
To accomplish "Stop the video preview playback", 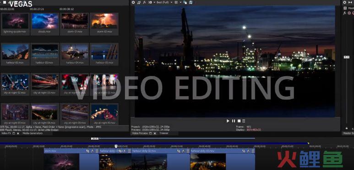I will 239,121.
